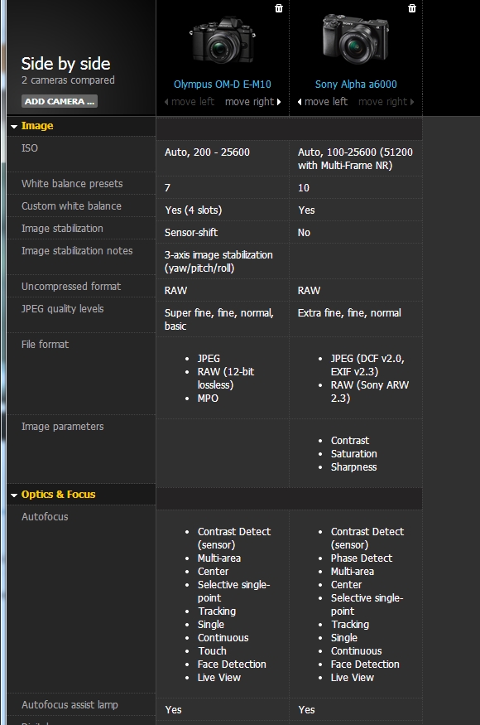The width and height of the screenshot is (480, 725).
Task: Click the 'JPEG (DCF v2.0, EXIF v2.3)' entry
Action: click(x=367, y=365)
